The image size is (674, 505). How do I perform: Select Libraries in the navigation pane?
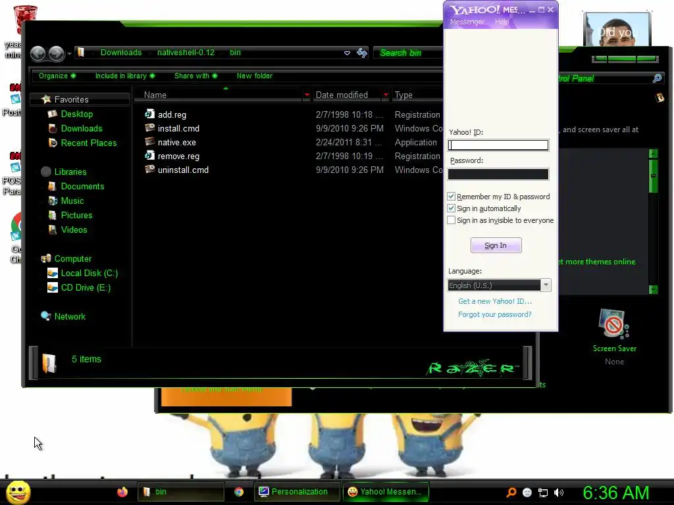70,172
